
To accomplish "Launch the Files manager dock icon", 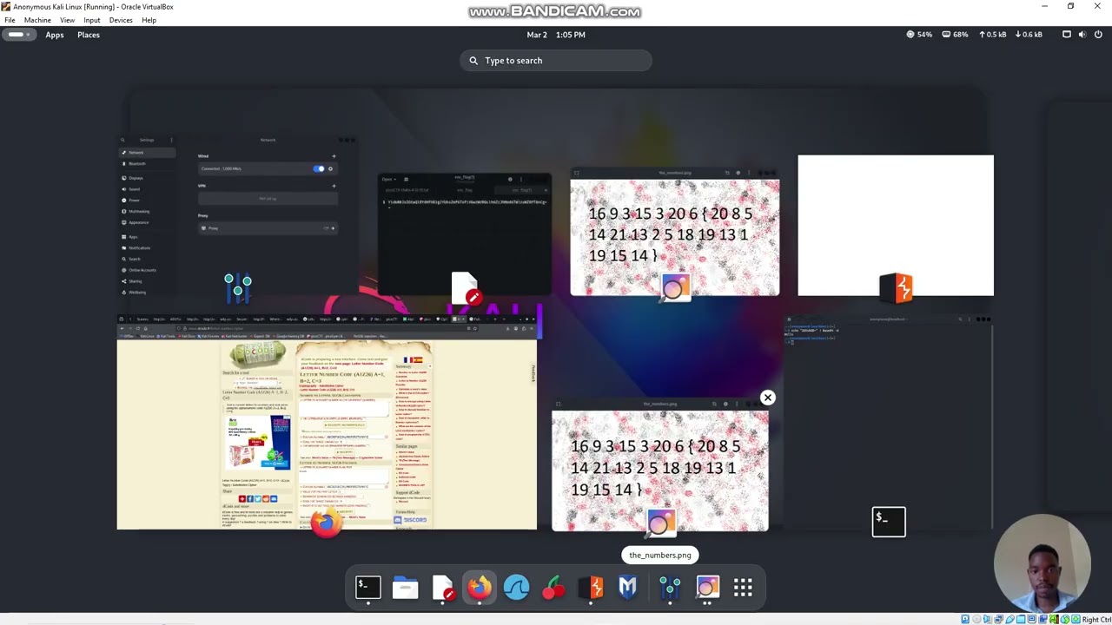I will pos(405,588).
